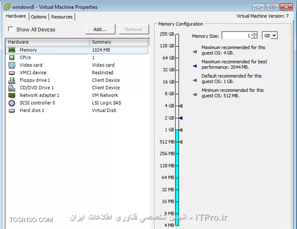Click the cyan filled portion of memory slider
The width and height of the screenshot is (297, 229).
[177, 178]
